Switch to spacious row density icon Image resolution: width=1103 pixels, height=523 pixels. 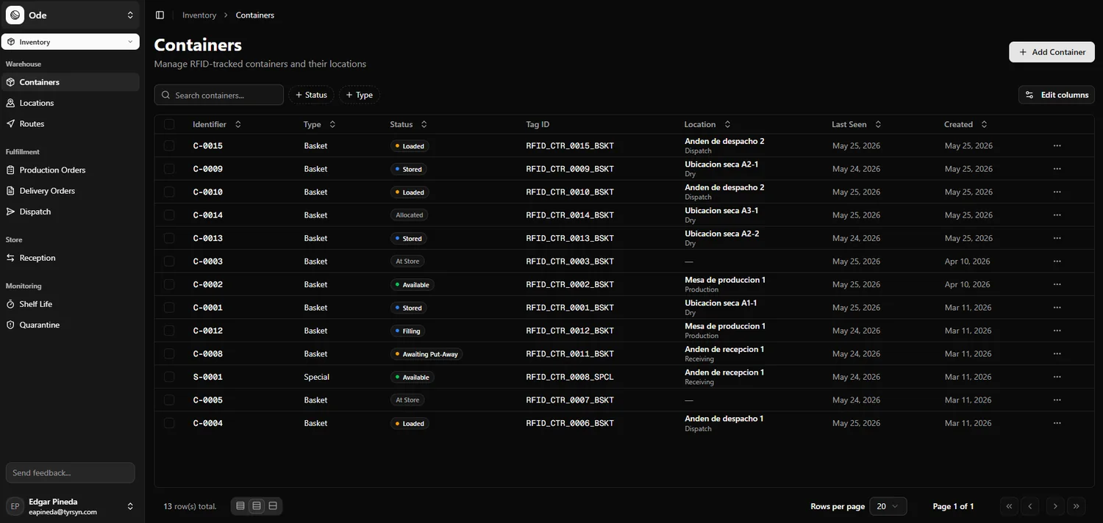[x=273, y=506]
